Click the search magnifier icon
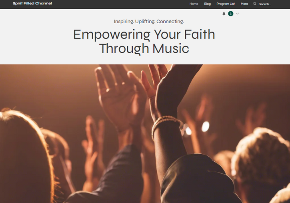 [255, 4]
